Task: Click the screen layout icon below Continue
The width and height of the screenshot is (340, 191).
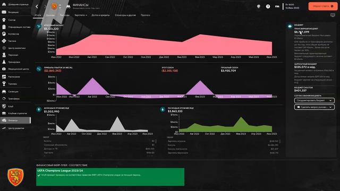Action: pos(333,15)
